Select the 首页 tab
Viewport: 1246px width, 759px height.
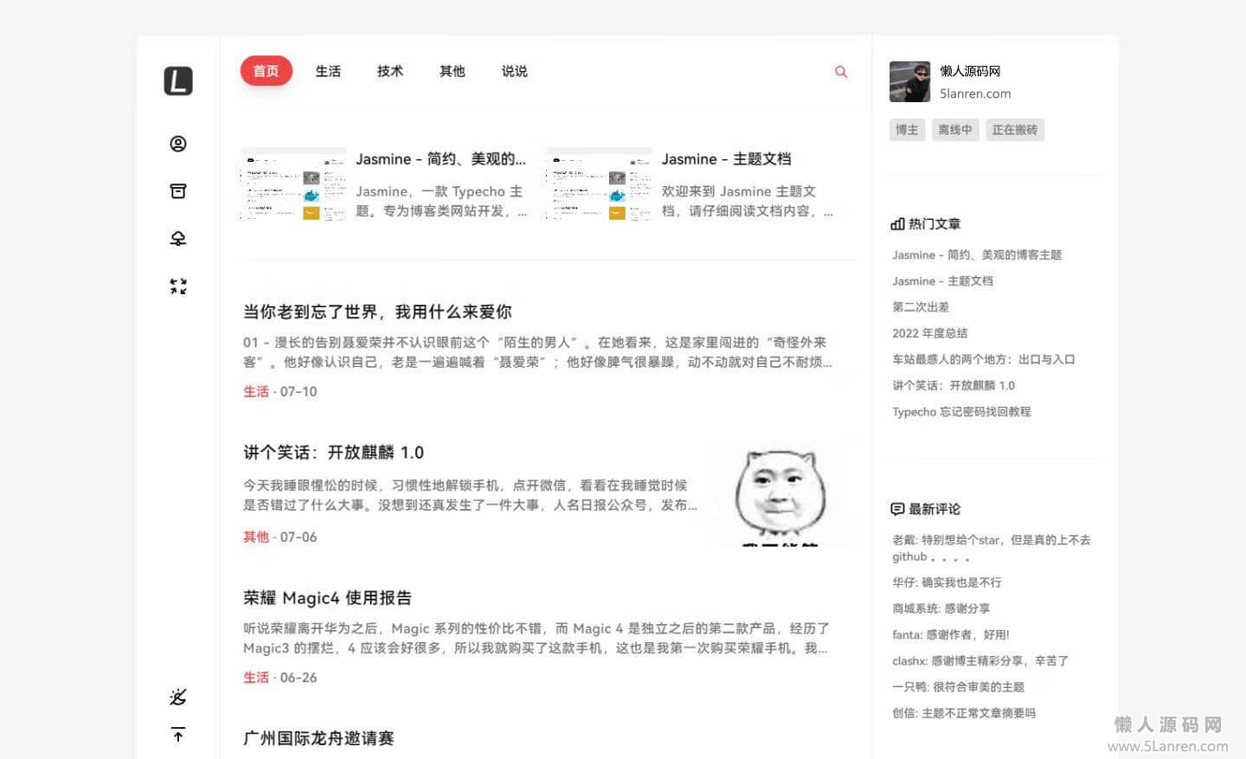pyautogui.click(x=267, y=71)
